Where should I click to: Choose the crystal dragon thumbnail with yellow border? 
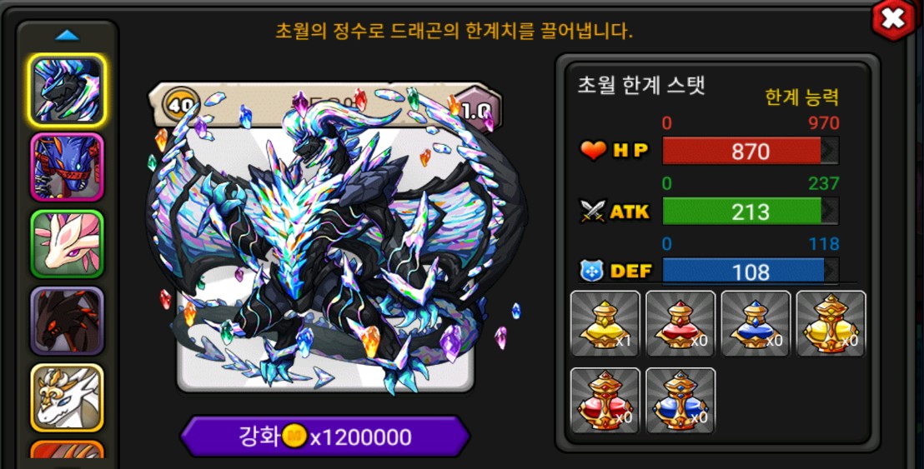click(68, 90)
